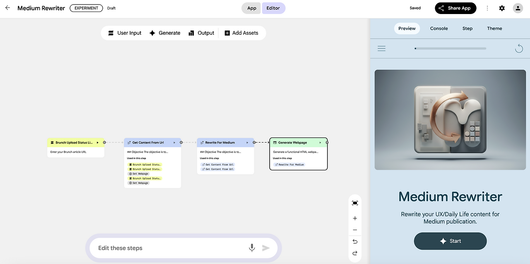
Task: Add a Generate step
Action: coord(165,33)
